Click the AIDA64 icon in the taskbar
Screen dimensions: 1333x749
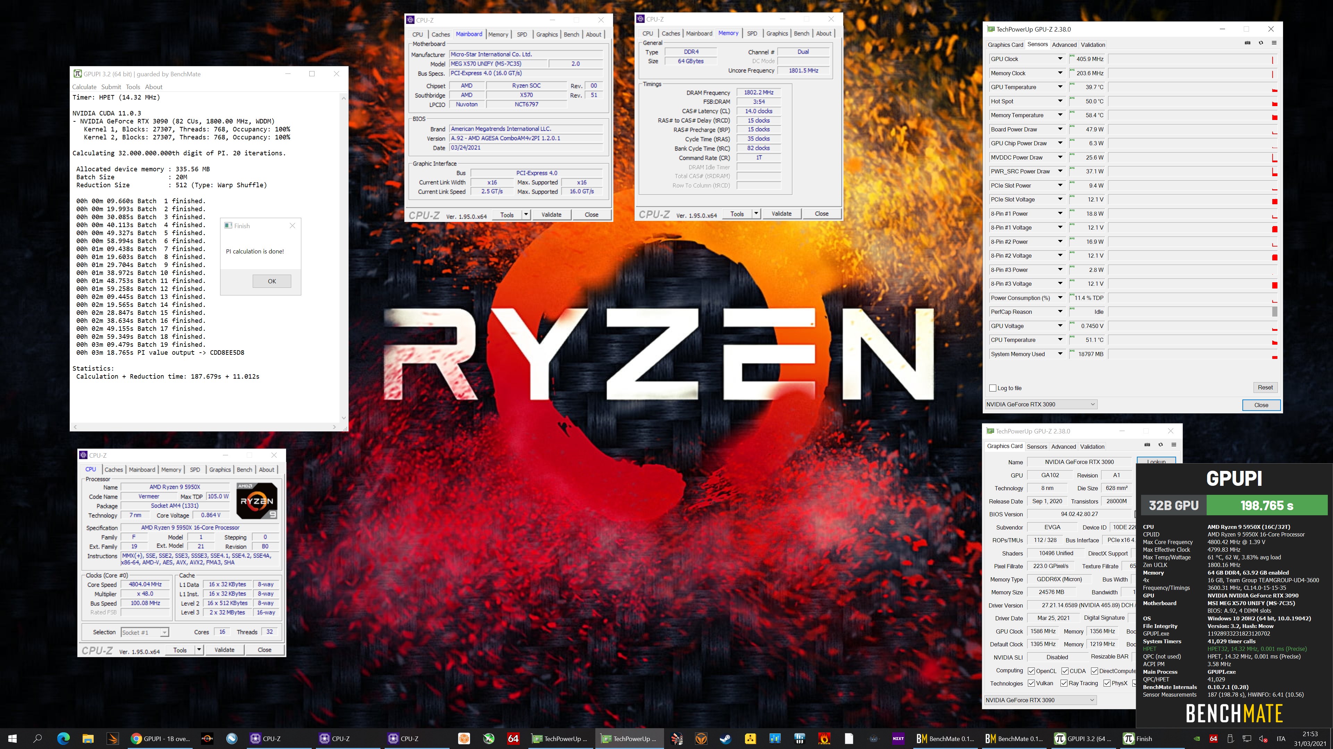[513, 739]
